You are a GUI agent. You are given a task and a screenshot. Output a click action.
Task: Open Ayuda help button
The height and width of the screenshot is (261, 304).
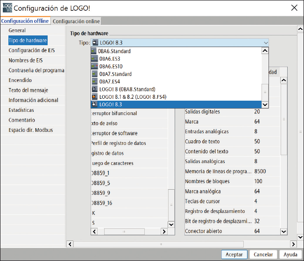tap(290, 254)
